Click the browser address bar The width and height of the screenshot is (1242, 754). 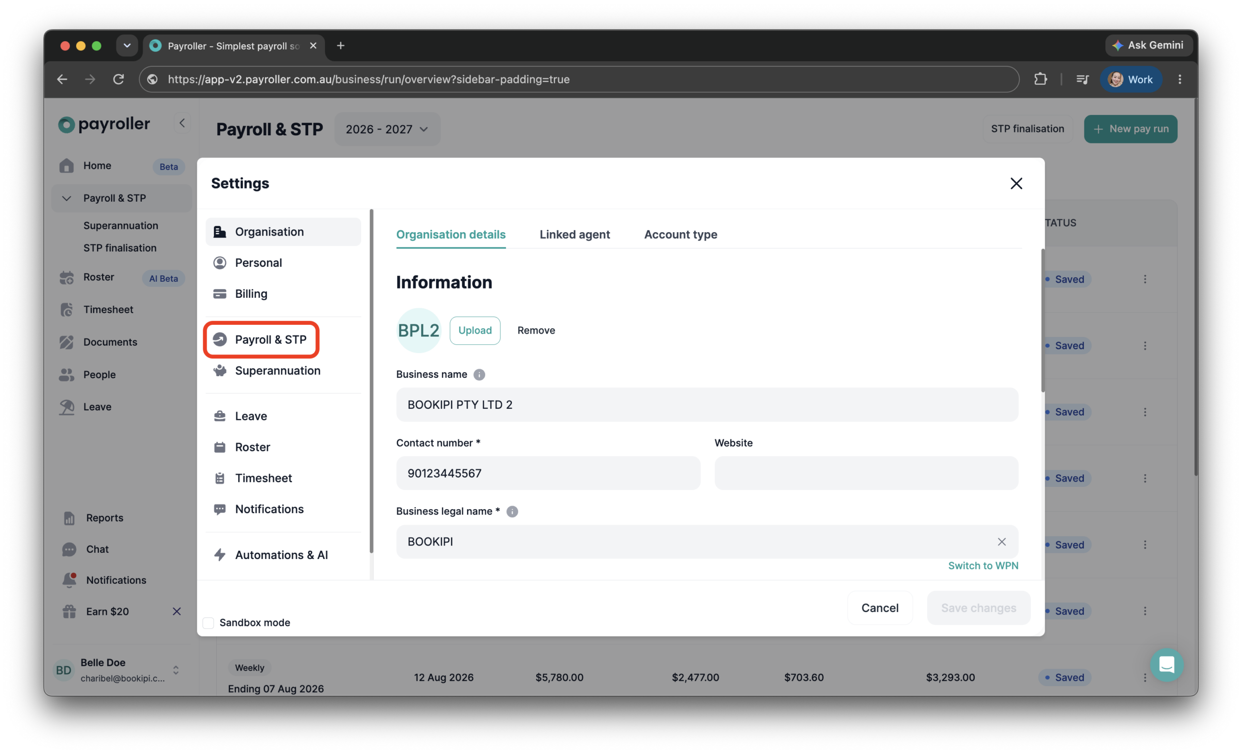pyautogui.click(x=579, y=79)
